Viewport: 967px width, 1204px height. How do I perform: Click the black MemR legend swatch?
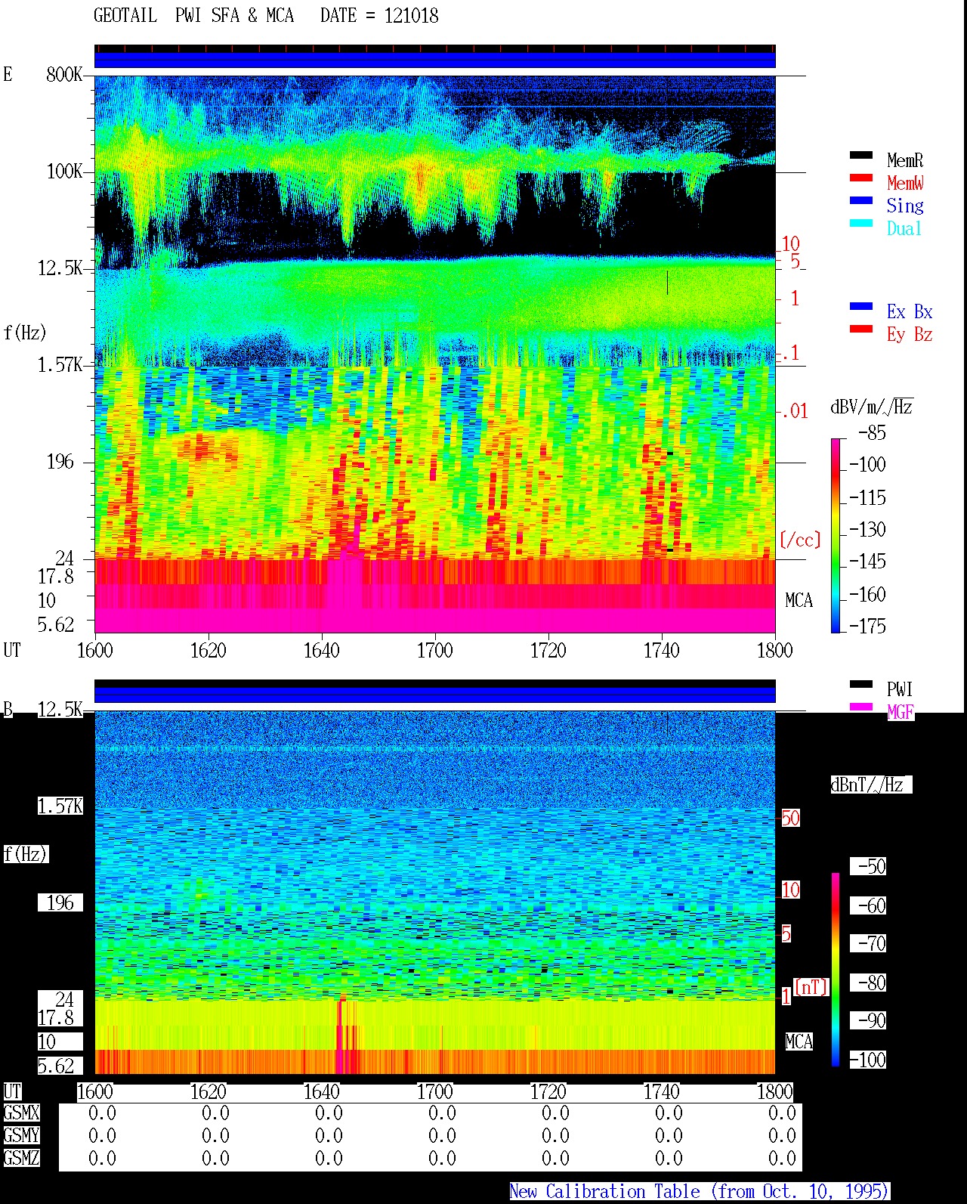pos(861,155)
